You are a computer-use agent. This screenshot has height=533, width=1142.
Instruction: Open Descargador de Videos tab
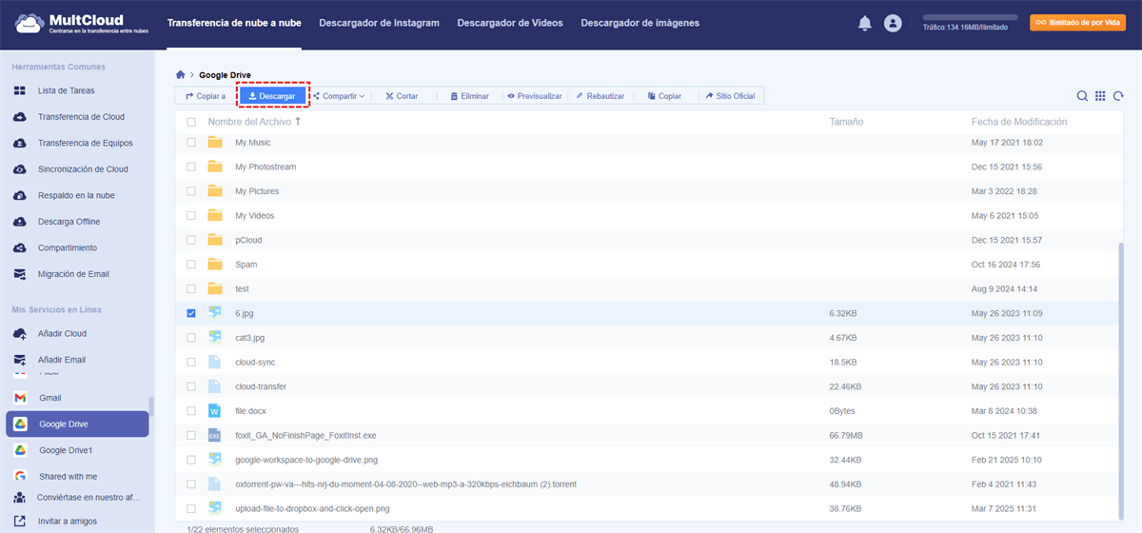pyautogui.click(x=510, y=23)
